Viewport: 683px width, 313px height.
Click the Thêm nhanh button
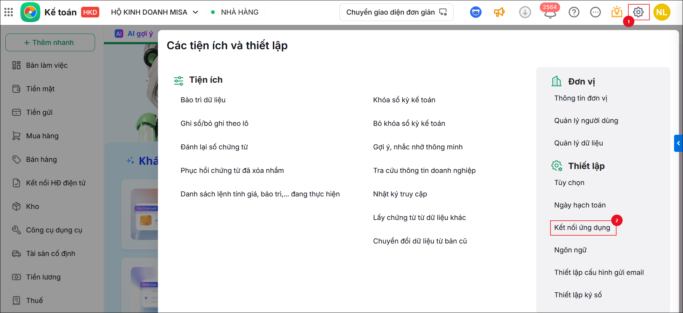click(50, 42)
